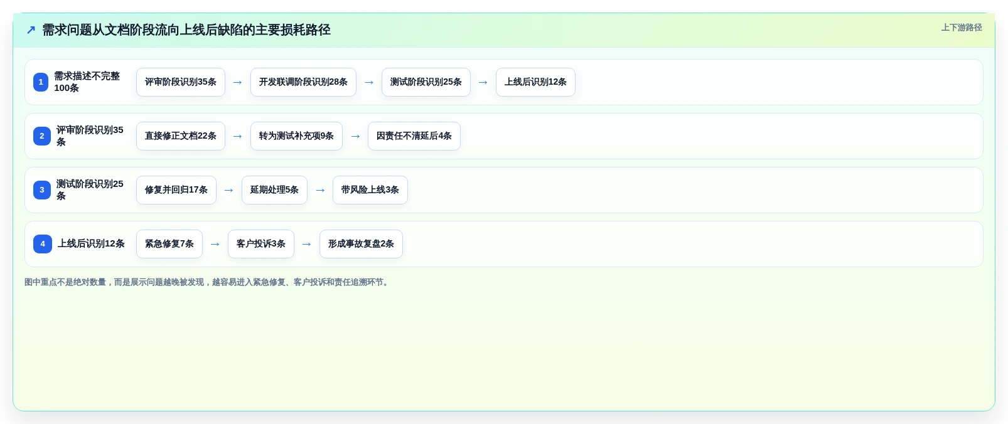Click the 紧急修复7条 chip
Screen dimensions: 1008x424
click(x=169, y=244)
